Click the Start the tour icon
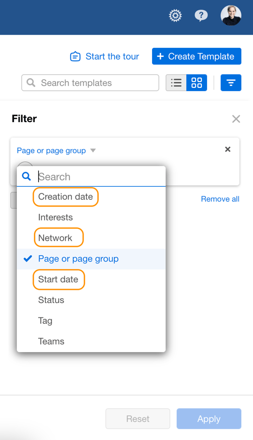The image size is (253, 440). click(75, 56)
